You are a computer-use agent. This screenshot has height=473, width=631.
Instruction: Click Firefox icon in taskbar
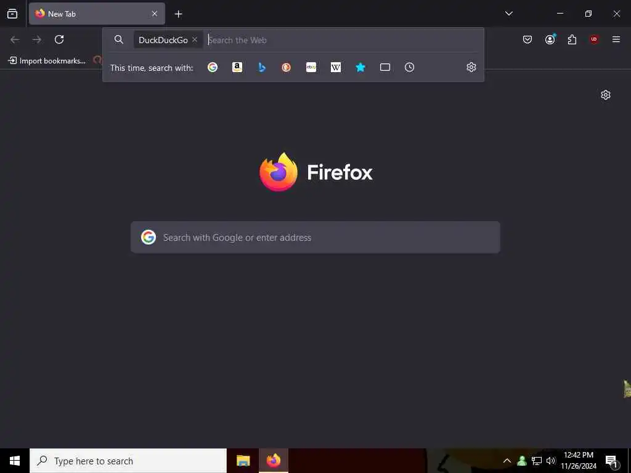tap(274, 461)
